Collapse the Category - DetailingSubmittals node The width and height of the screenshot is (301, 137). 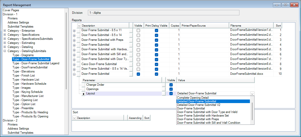(5, 51)
